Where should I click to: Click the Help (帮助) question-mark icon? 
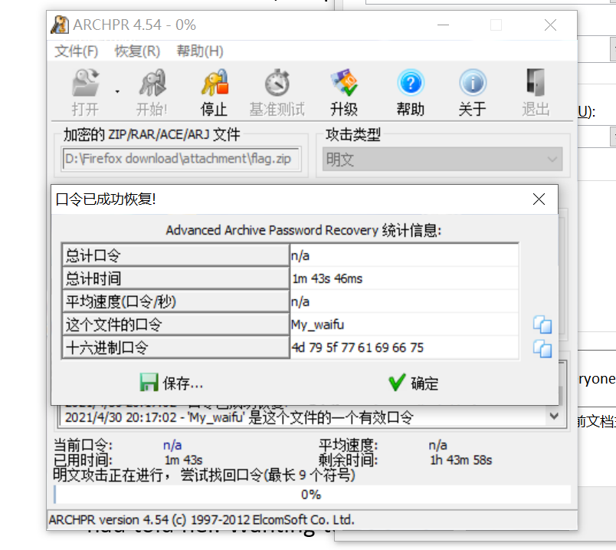[411, 83]
